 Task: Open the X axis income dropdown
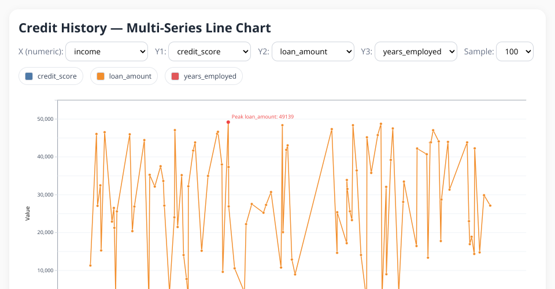click(x=107, y=51)
